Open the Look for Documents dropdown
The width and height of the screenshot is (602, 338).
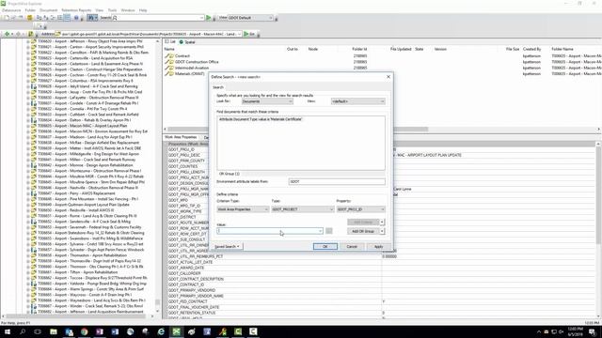267,101
